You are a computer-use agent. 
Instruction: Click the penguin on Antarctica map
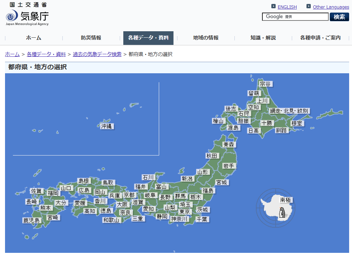click(x=282, y=213)
